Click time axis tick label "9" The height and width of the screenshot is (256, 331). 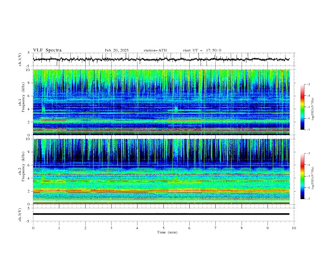coord(267,228)
